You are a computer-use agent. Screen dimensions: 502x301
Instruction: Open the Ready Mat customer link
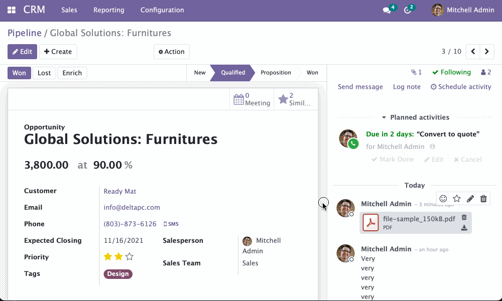click(x=119, y=191)
